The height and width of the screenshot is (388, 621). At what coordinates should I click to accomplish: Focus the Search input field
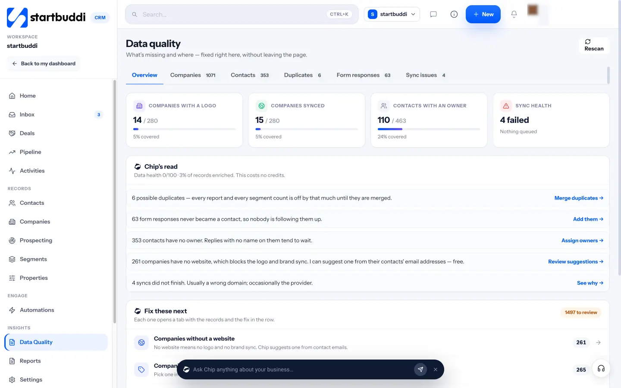241,14
